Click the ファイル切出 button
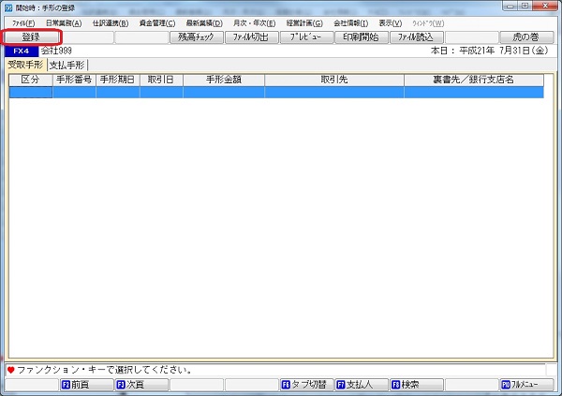 pos(251,37)
